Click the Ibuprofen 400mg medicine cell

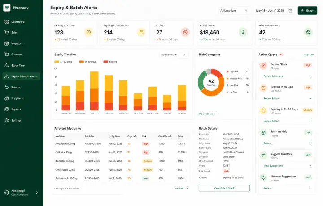65,161
